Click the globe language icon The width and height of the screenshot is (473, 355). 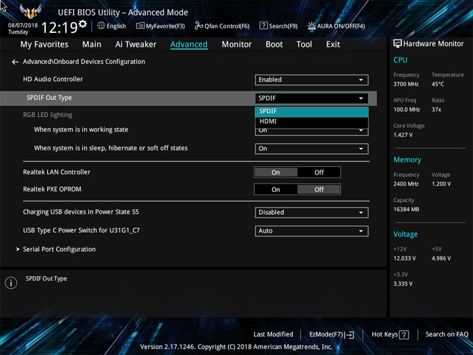coord(101,26)
